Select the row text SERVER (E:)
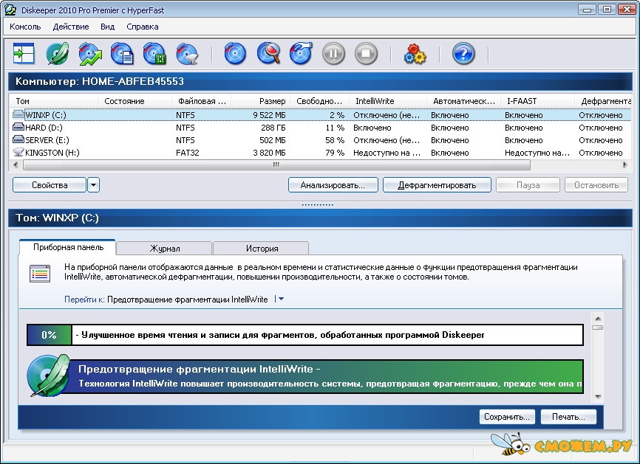Viewport: 640px width, 464px height. [47, 140]
